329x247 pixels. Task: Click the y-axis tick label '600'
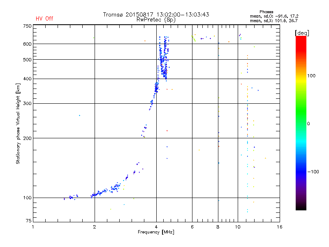point(27,44)
